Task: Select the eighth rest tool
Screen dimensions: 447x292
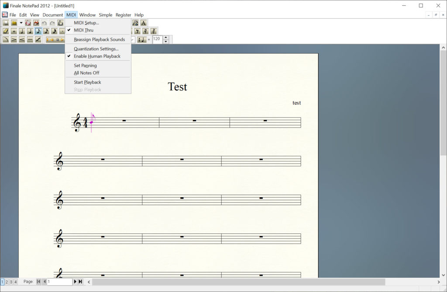Action: (138, 31)
